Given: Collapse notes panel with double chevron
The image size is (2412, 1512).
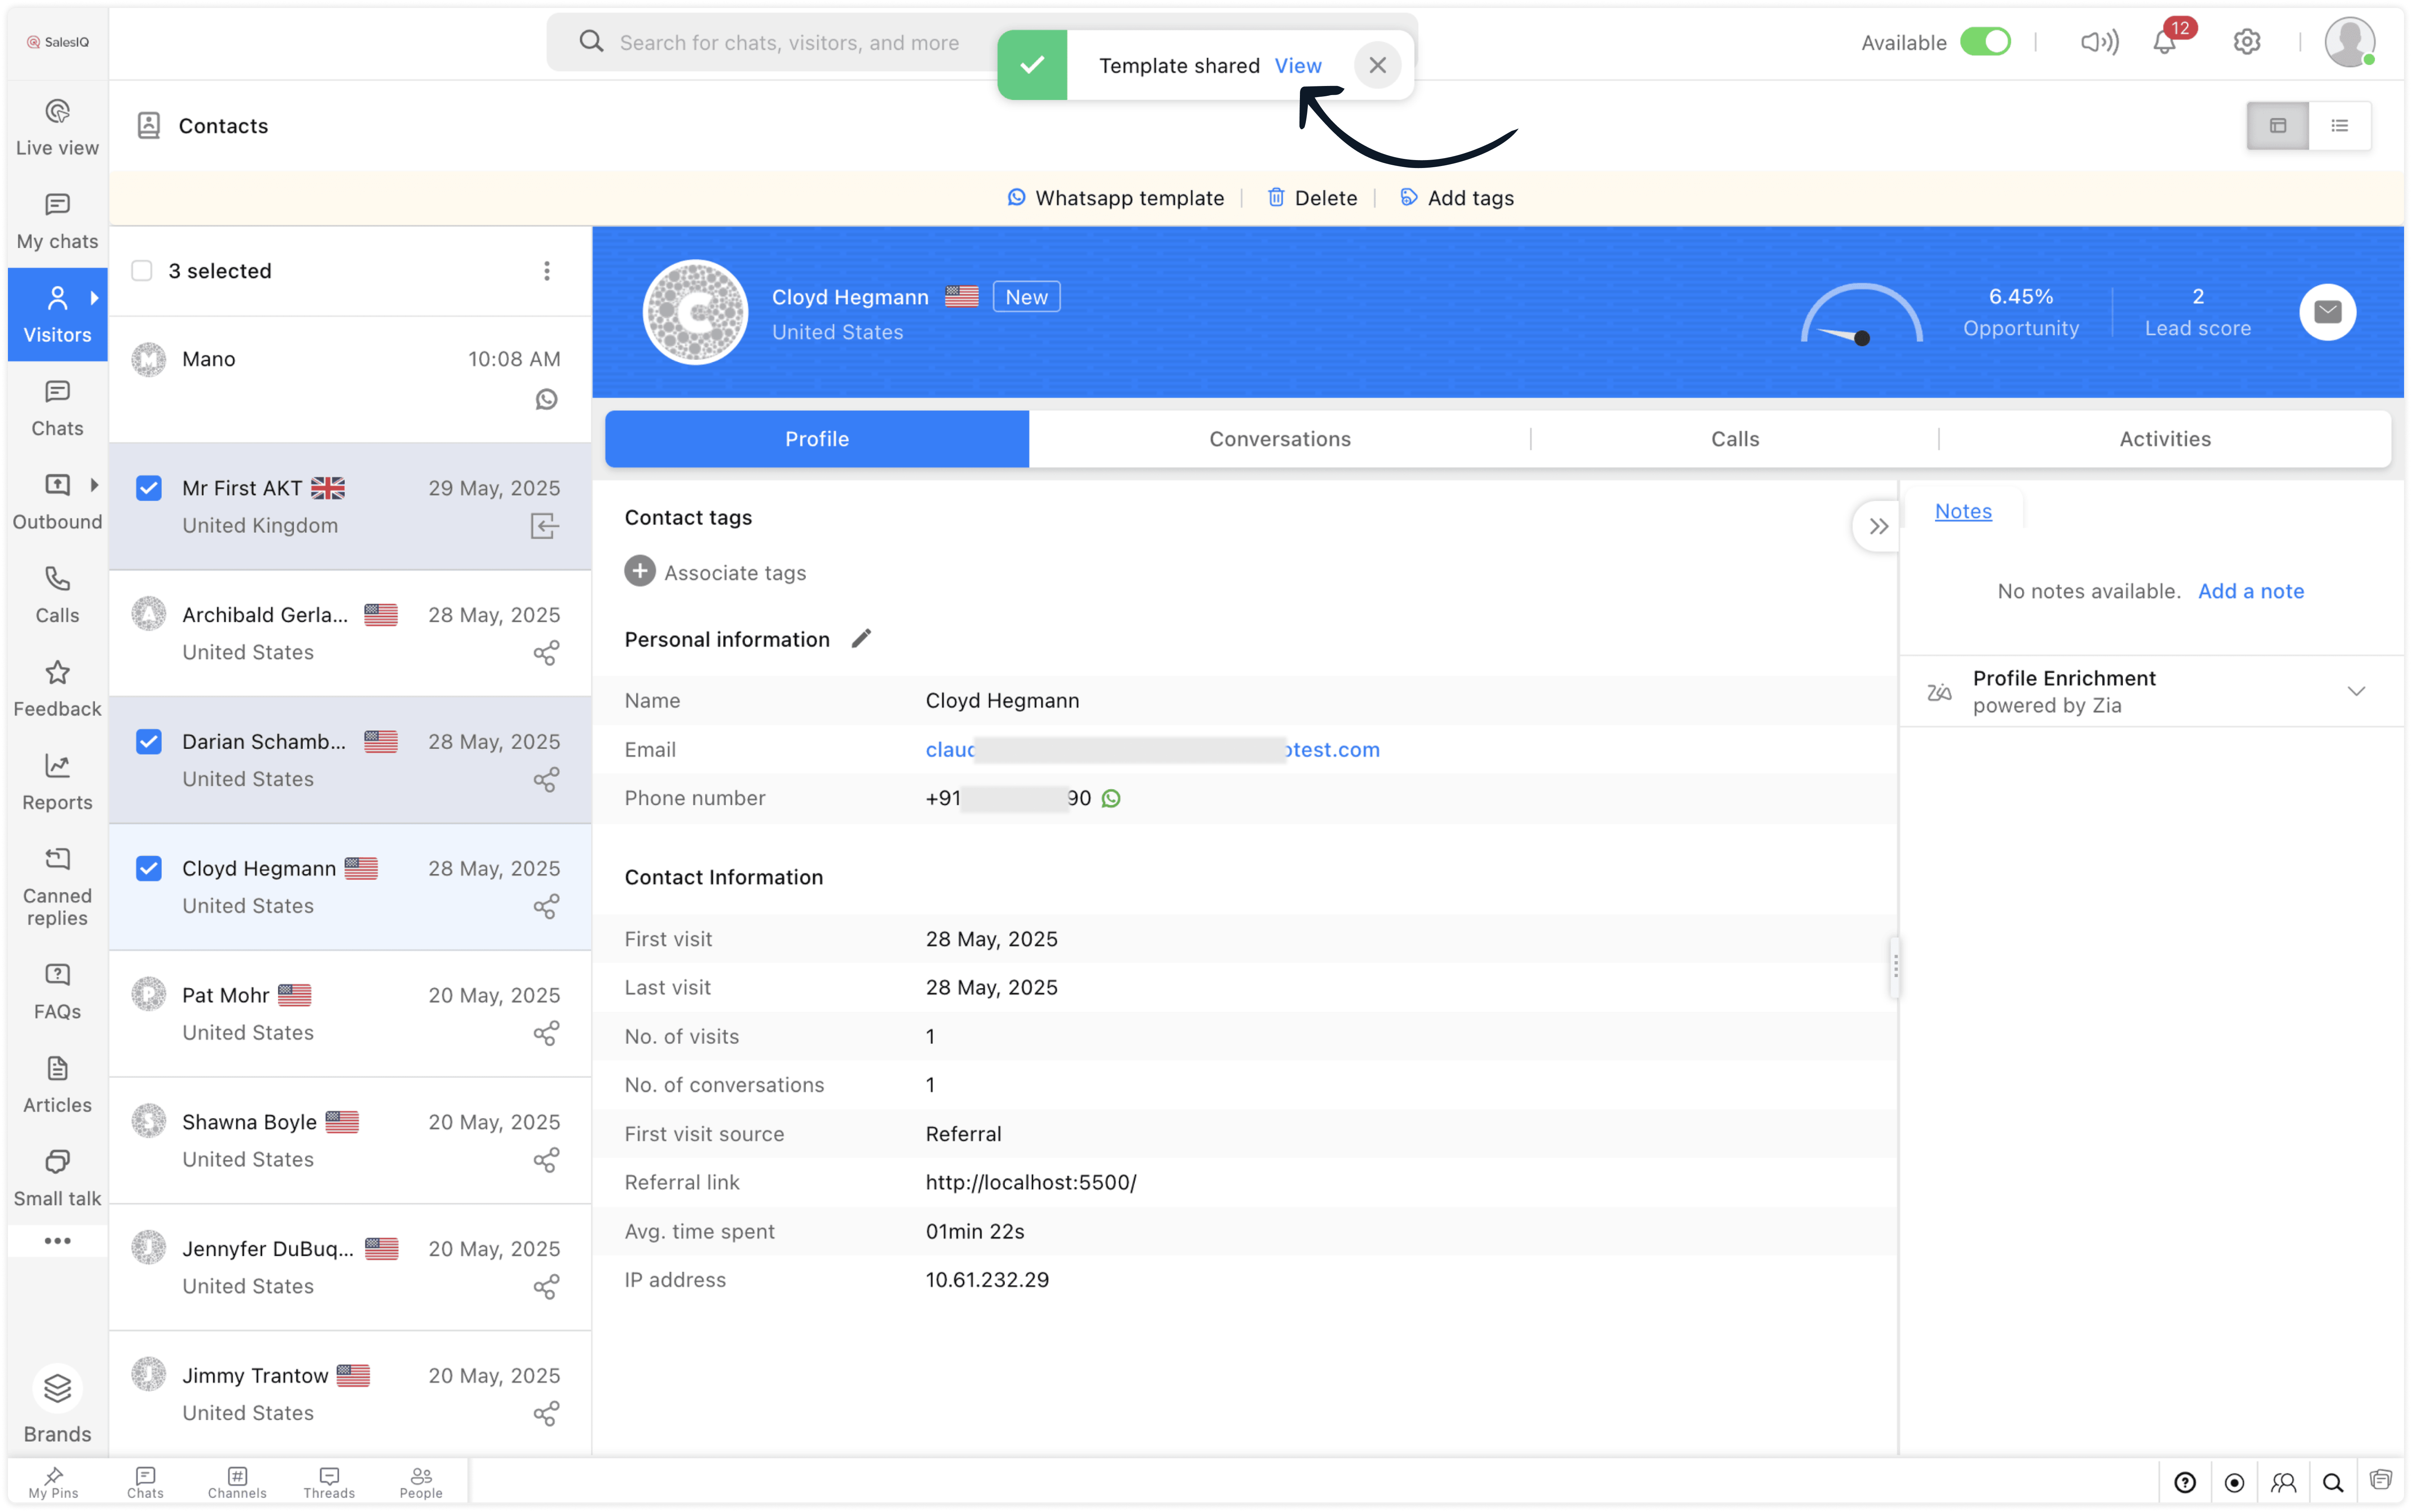Looking at the screenshot, I should click(1878, 526).
